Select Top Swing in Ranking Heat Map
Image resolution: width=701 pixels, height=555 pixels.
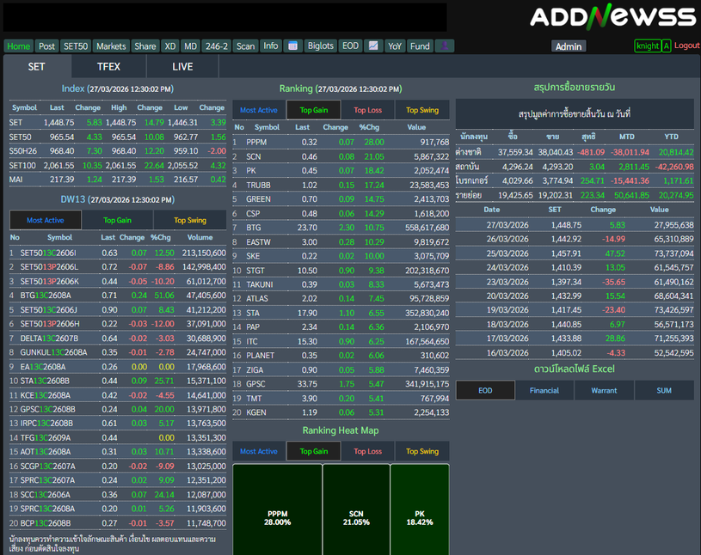[422, 451]
